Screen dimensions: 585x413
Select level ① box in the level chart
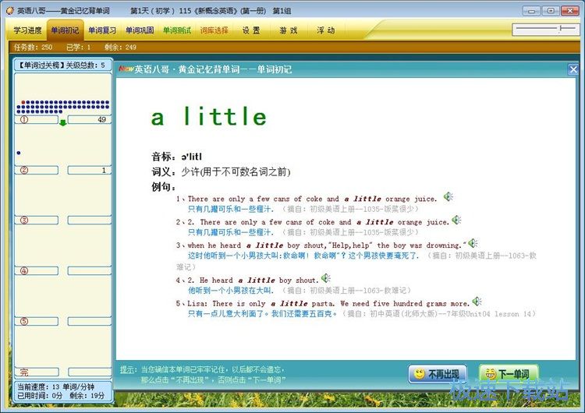(x=37, y=120)
